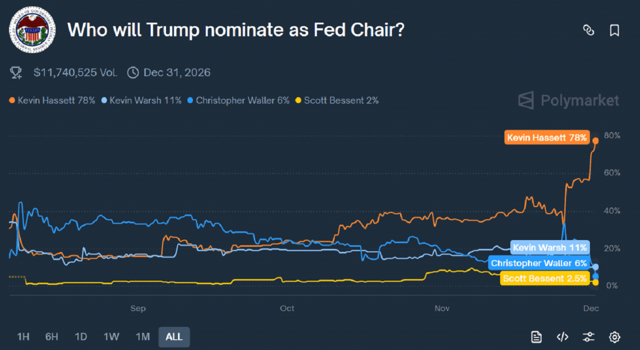
Task: Click the Kevin Hassett 78% chart label
Action: 546,137
